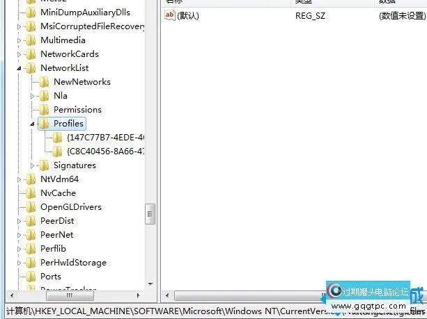Click the Permissions folder icon
427x319 pixels.
(x=45, y=110)
